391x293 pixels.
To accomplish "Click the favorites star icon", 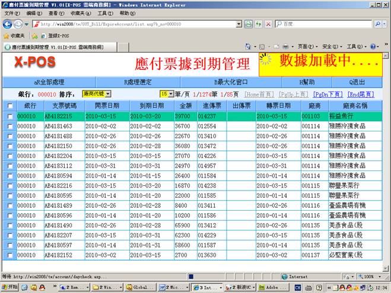I will pyautogui.click(x=6, y=36).
